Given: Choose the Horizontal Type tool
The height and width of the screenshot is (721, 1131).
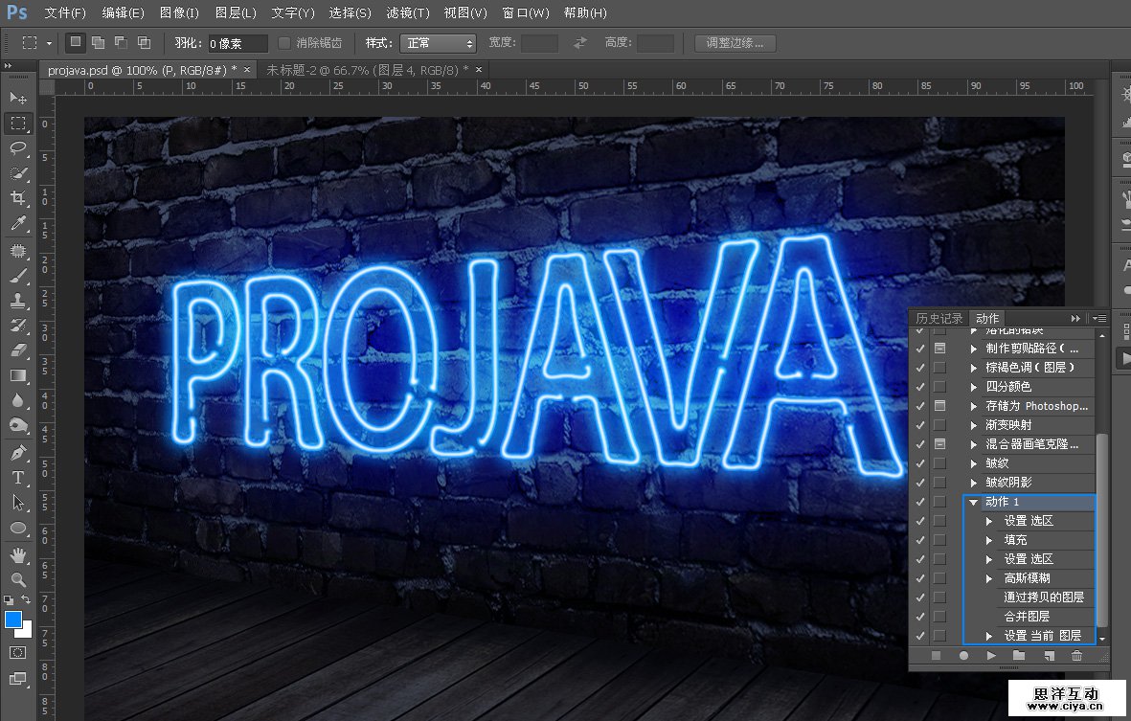Looking at the screenshot, I should point(18,478).
